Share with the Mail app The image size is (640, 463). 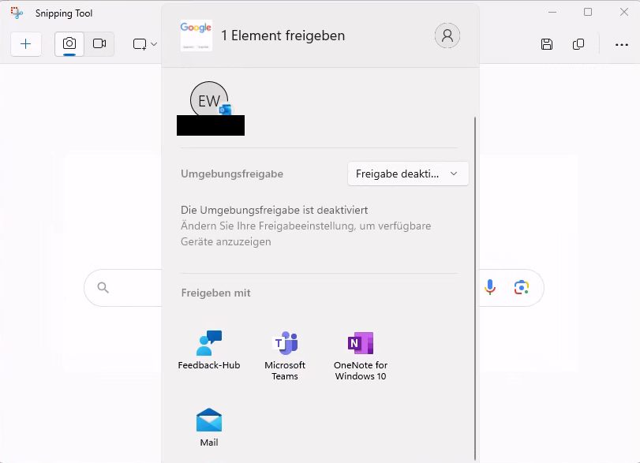point(209,427)
